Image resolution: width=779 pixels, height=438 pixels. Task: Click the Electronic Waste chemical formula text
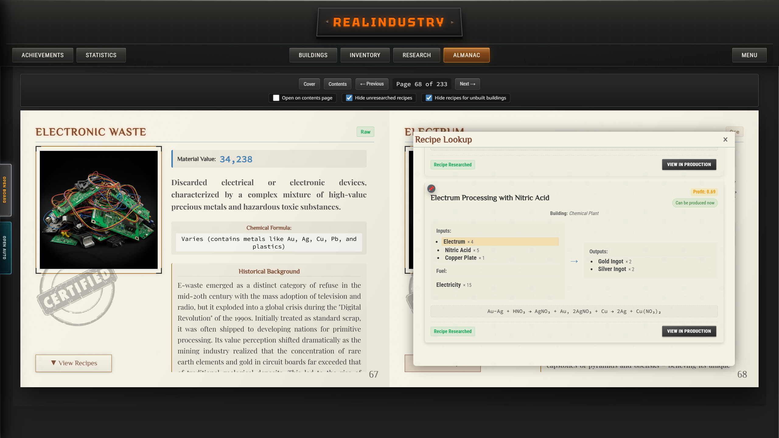point(269,243)
